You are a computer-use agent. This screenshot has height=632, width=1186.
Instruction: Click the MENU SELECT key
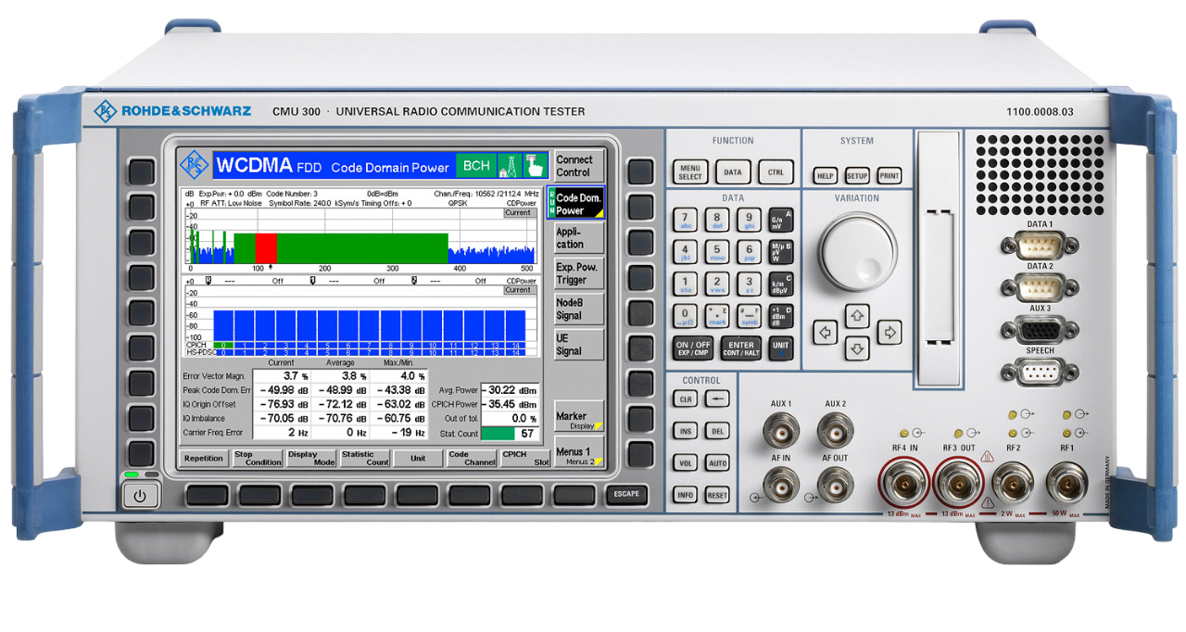coord(690,171)
